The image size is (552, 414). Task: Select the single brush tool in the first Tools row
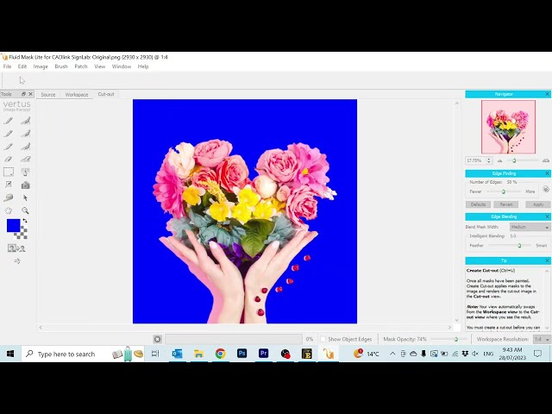pos(9,121)
